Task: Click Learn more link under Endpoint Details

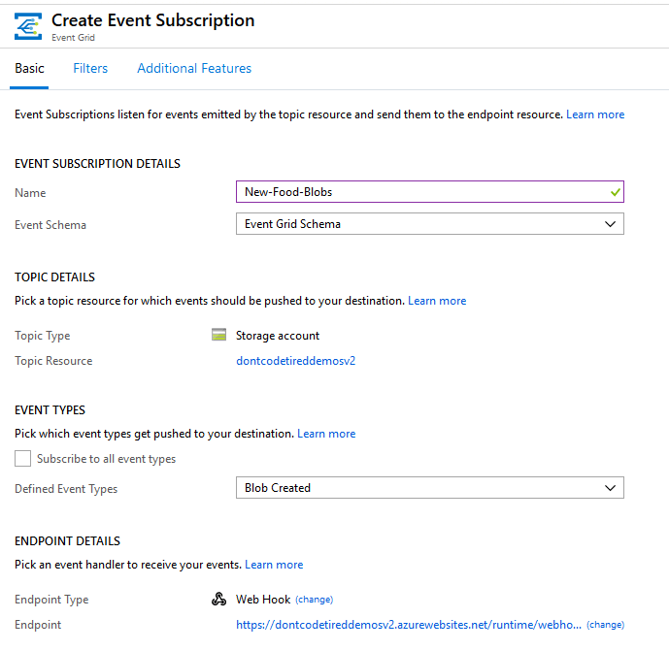Action: [274, 565]
